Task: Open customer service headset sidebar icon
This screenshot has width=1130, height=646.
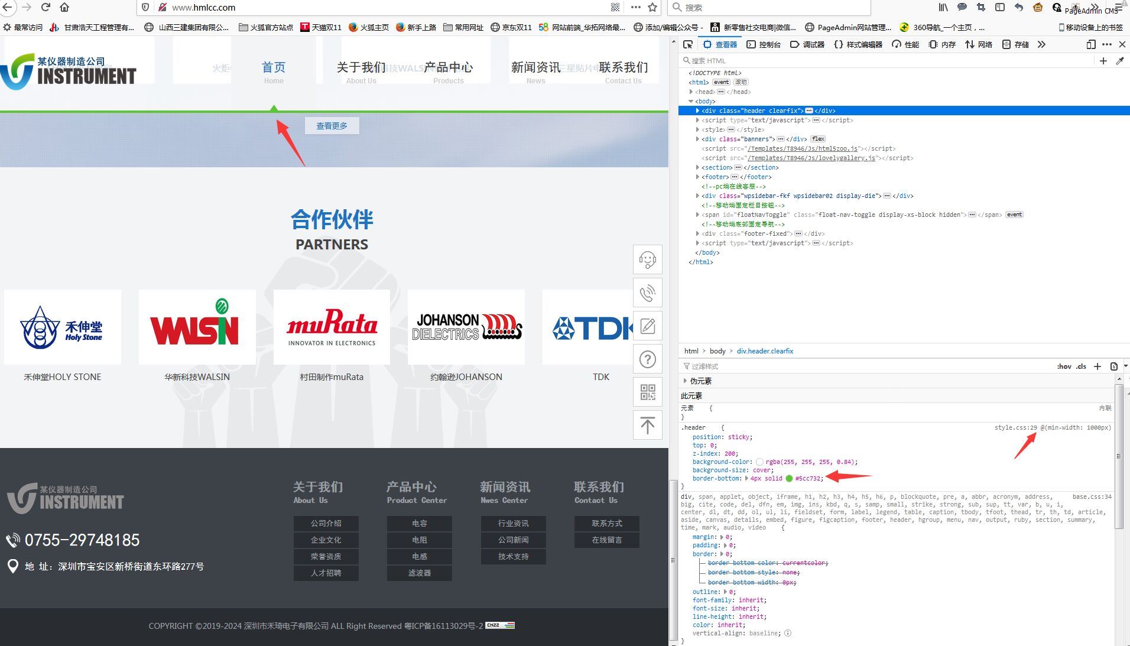Action: pyautogui.click(x=648, y=259)
